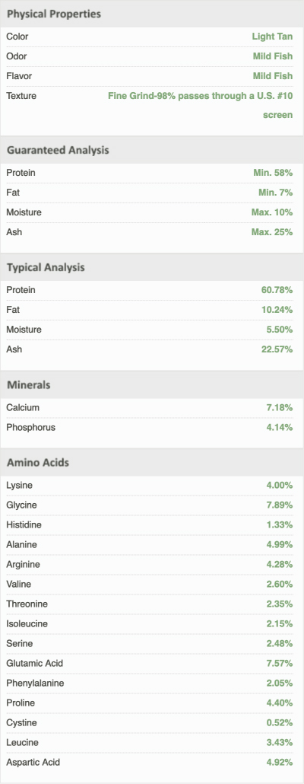Screen dimensions: 304x784
Task: Click the Calcium row label
Action: 23,407
